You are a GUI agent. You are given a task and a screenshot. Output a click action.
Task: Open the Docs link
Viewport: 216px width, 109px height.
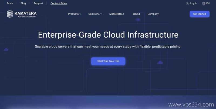(10, 3)
